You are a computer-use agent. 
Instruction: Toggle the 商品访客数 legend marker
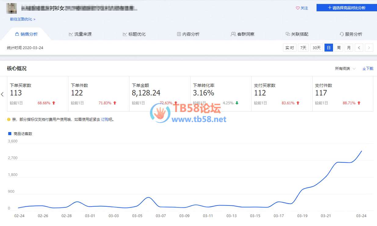10,134
